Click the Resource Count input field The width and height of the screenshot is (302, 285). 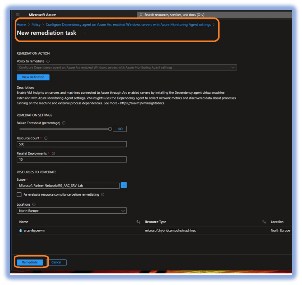pyautogui.click(x=71, y=144)
